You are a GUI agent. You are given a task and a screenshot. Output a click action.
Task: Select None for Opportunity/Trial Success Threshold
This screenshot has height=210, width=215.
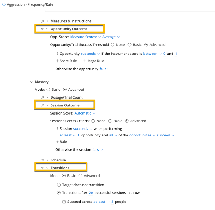[112, 45]
